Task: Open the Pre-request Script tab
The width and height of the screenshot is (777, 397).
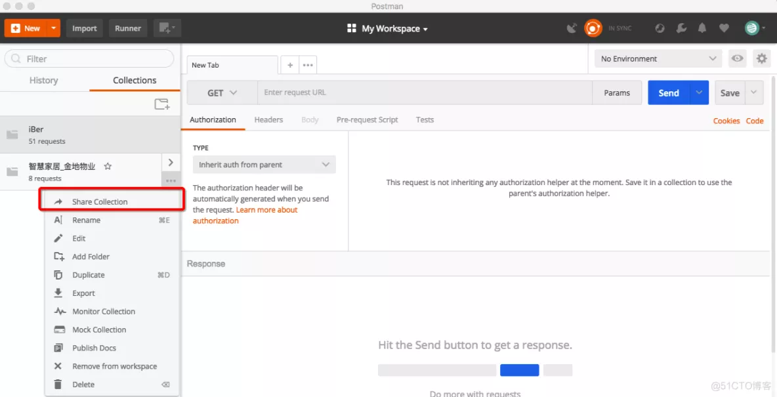Action: click(367, 120)
